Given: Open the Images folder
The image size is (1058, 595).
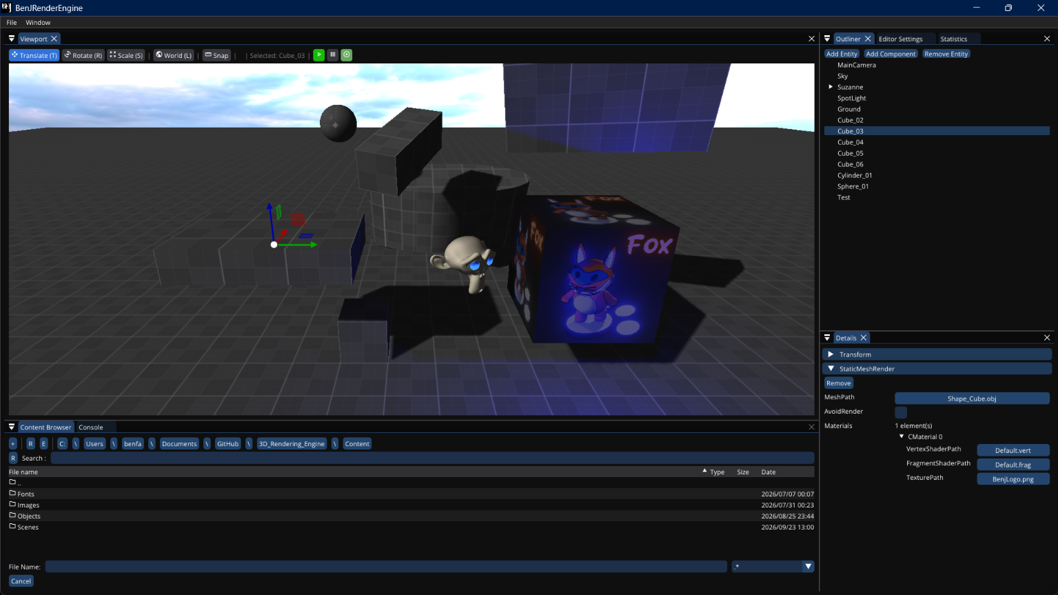Looking at the screenshot, I should [411, 505].
